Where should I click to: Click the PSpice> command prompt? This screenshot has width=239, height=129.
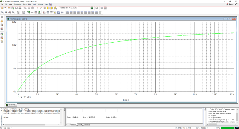[x=5, y=117]
